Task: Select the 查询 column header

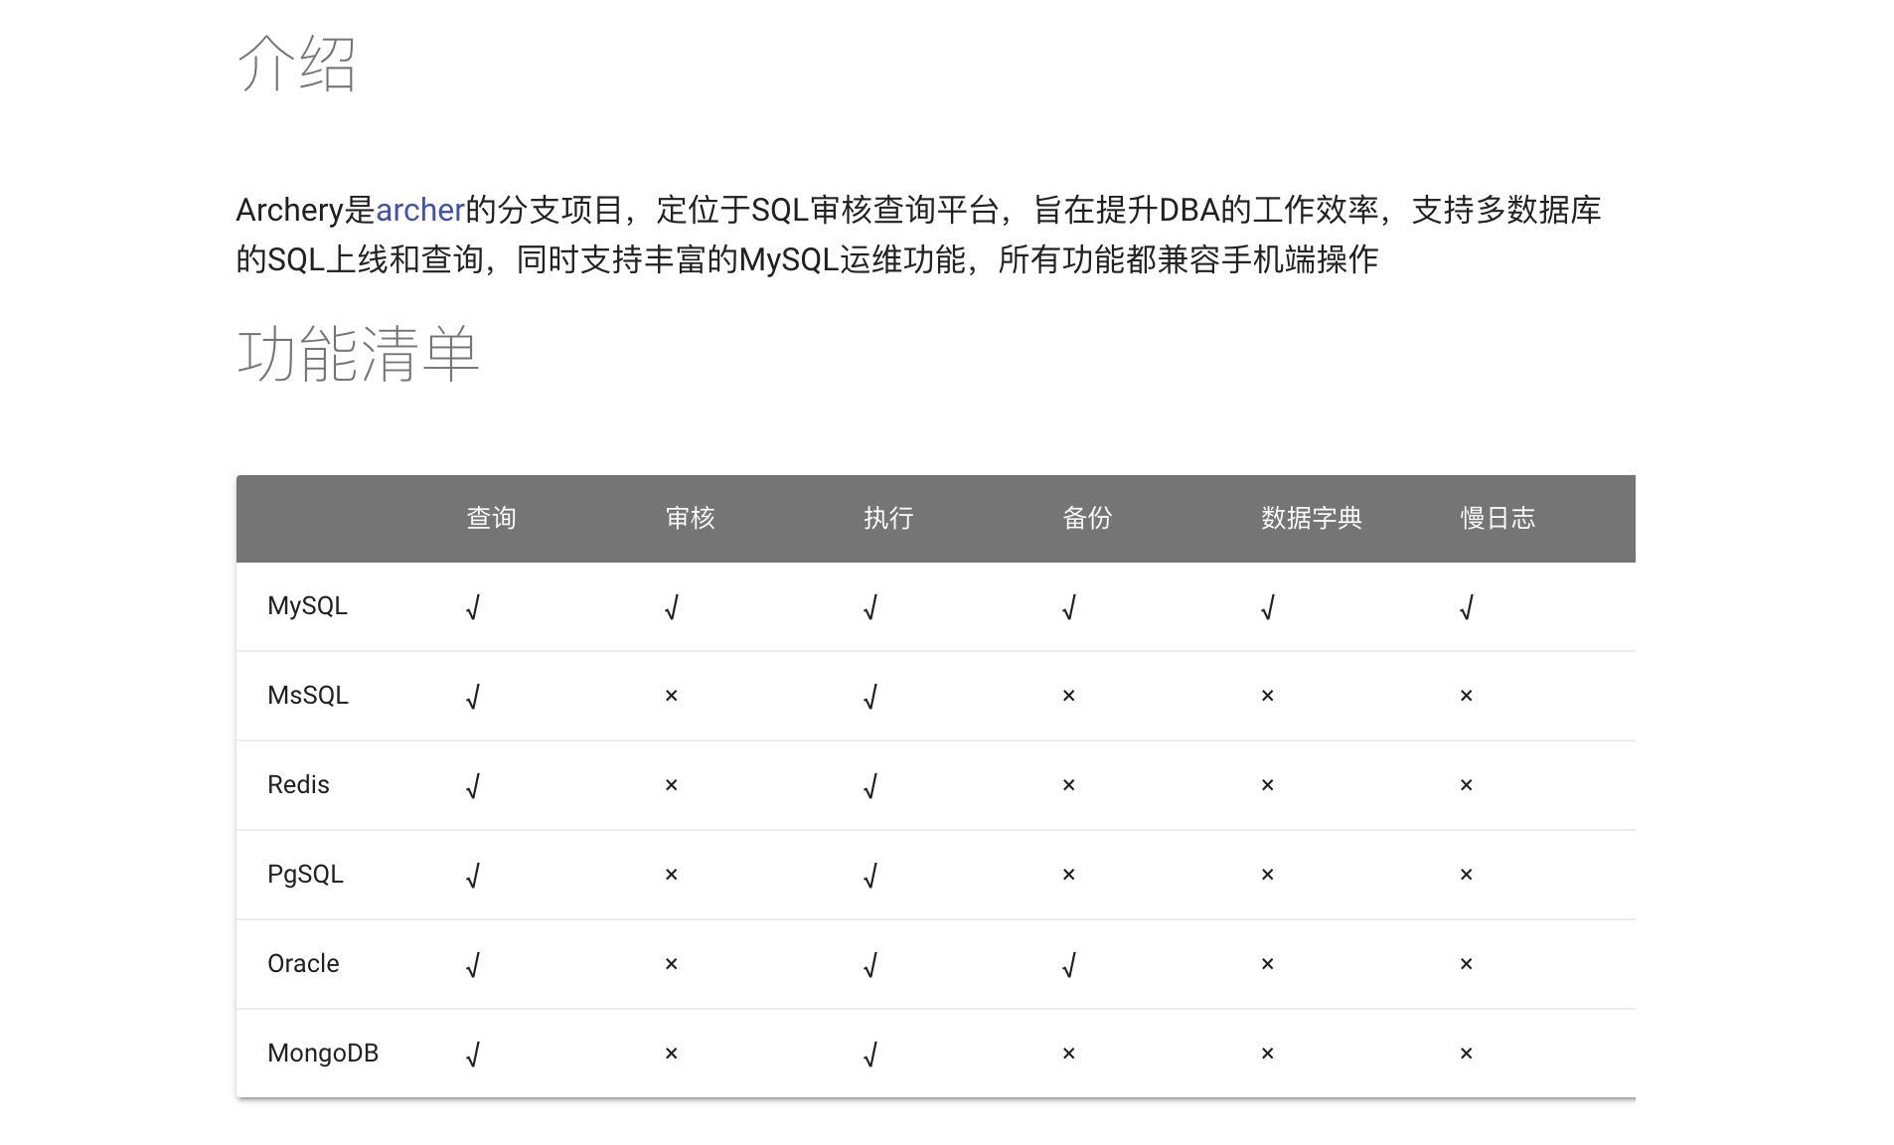Action: [x=491, y=518]
